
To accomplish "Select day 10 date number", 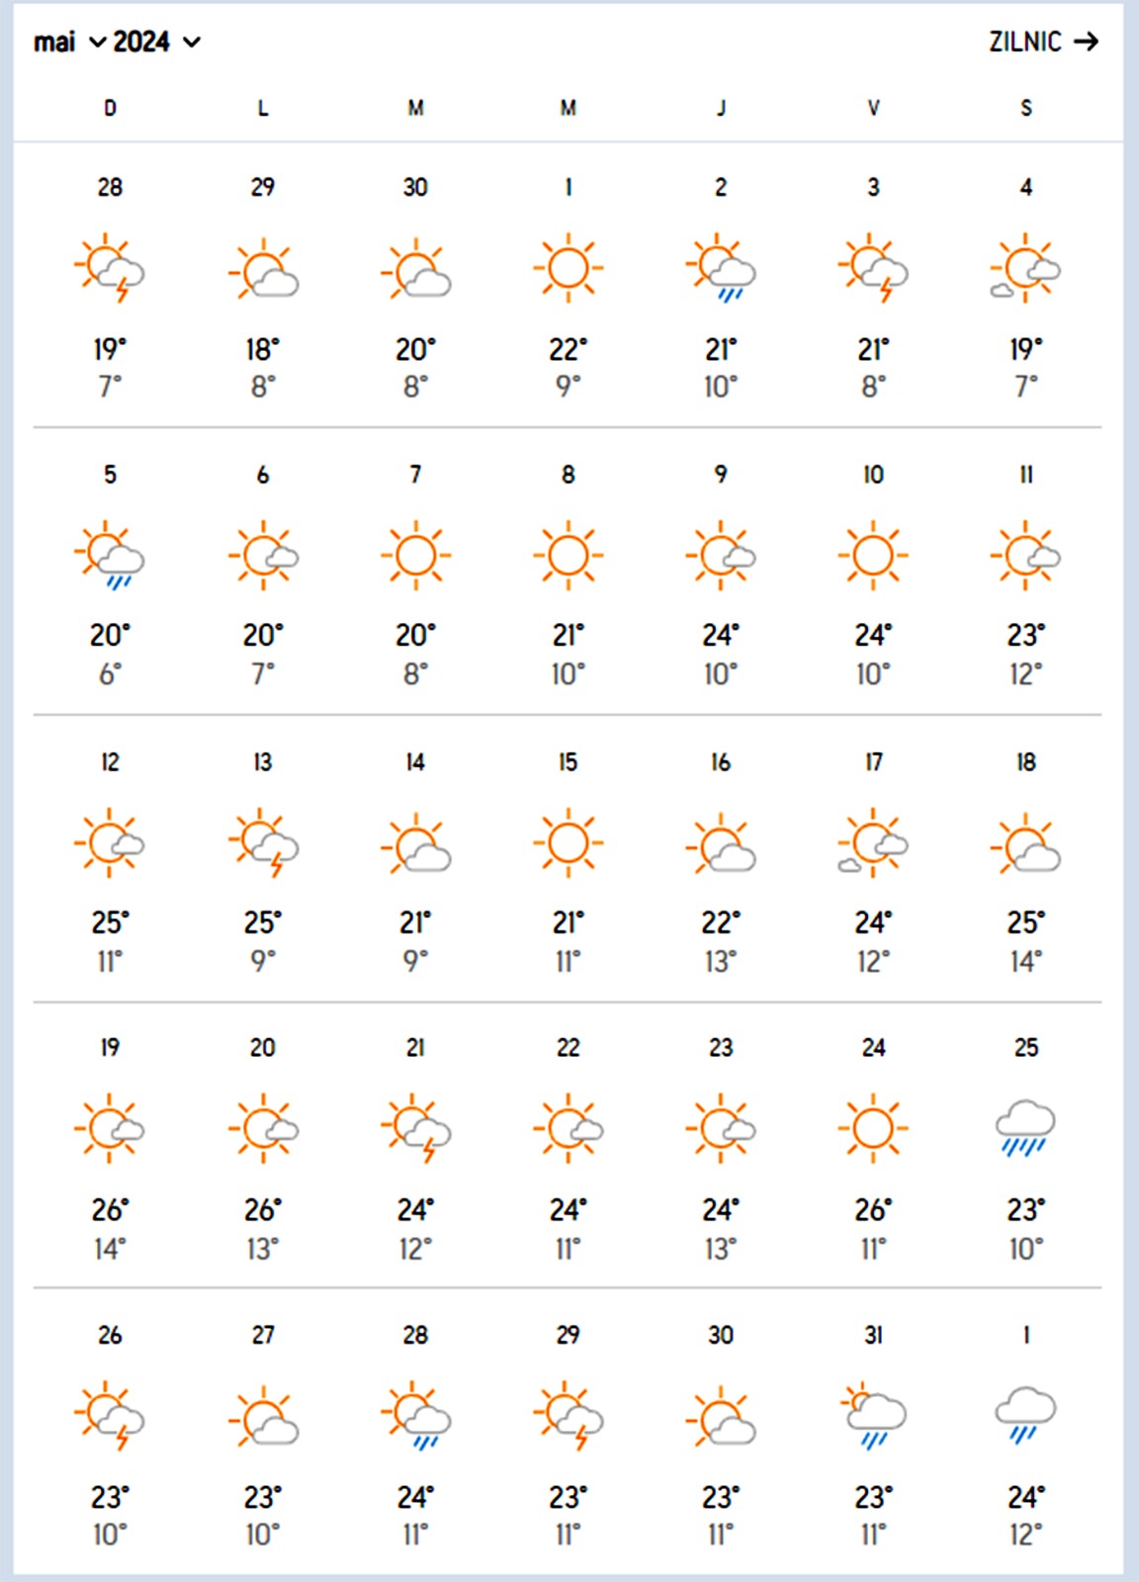I will click(x=873, y=475).
